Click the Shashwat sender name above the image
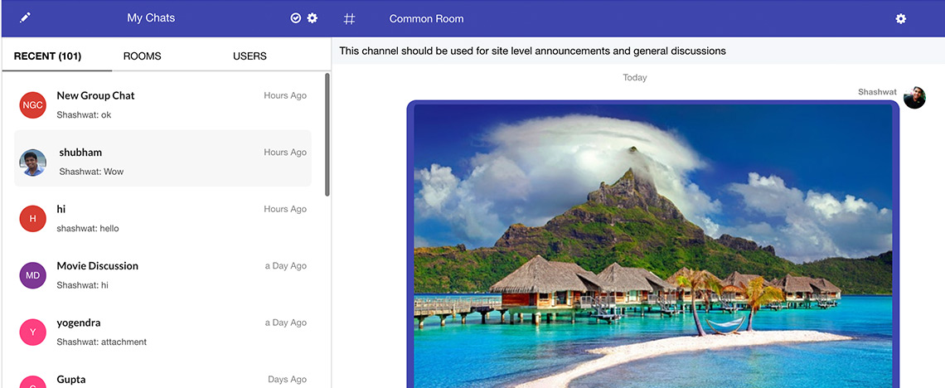945x388 pixels. point(878,92)
